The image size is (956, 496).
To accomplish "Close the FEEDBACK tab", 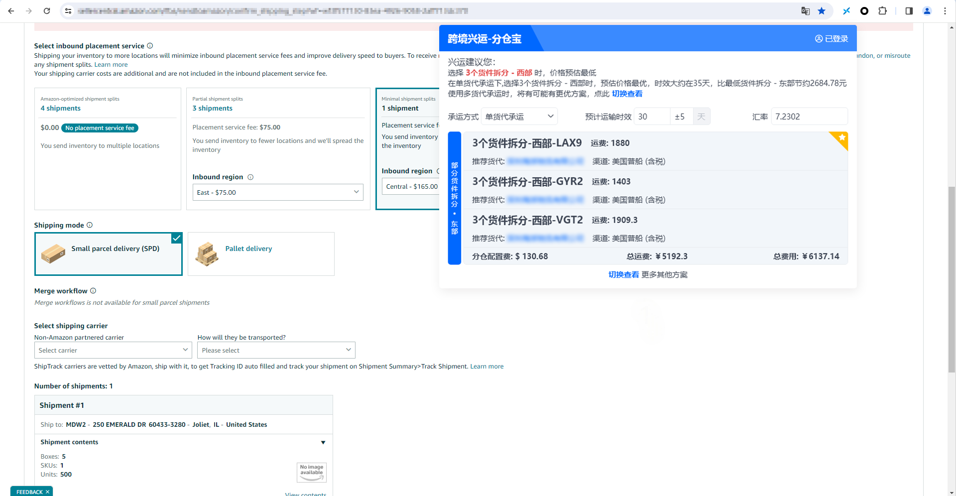I will click(48, 492).
